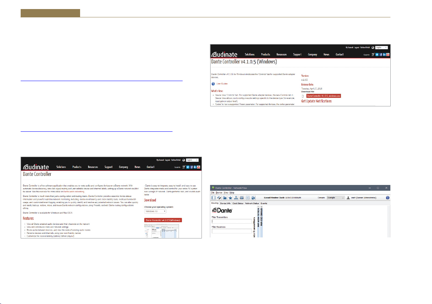The width and height of the screenshot is (432, 304).
Task: Click Search on Dante Controller download page
Action: pyautogui.click(x=178, y=167)
